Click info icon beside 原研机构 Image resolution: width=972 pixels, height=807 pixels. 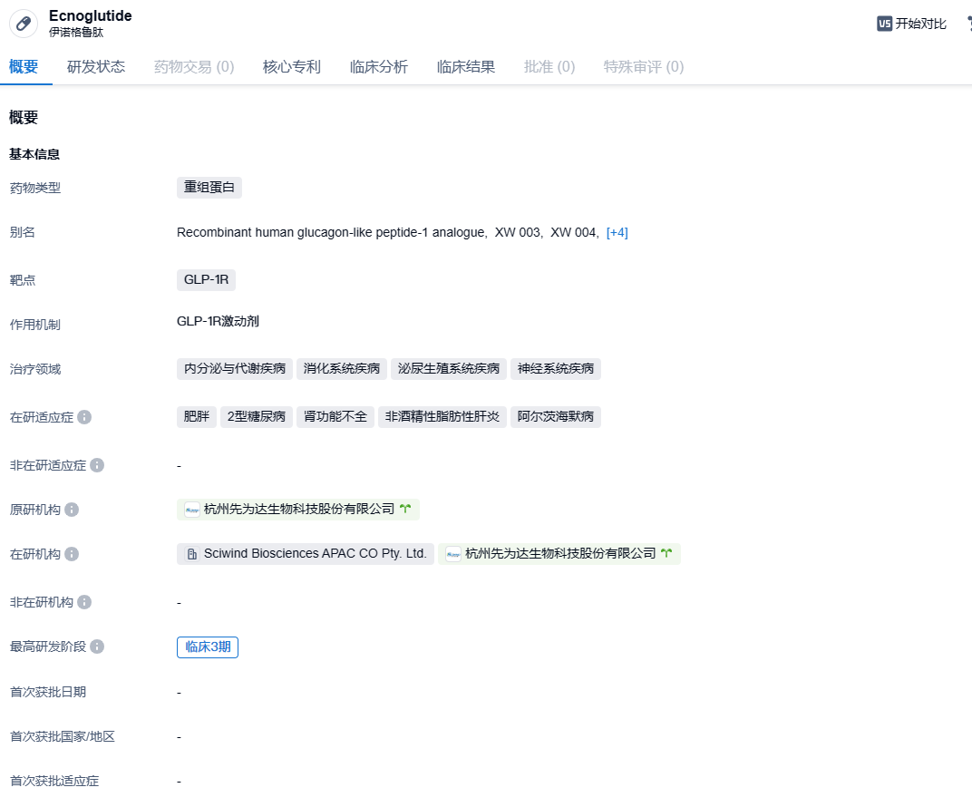(72, 510)
